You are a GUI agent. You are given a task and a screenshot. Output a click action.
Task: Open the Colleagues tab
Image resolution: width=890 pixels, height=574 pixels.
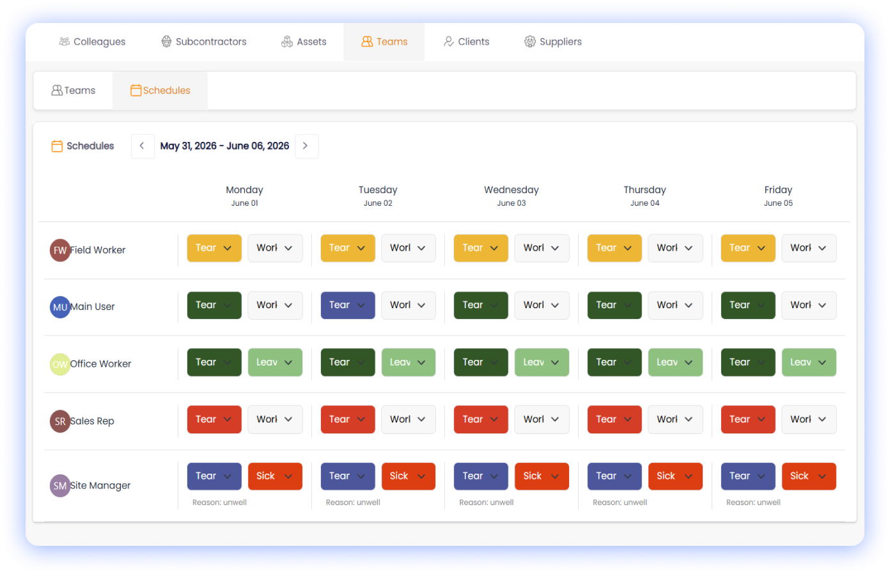[x=92, y=42]
